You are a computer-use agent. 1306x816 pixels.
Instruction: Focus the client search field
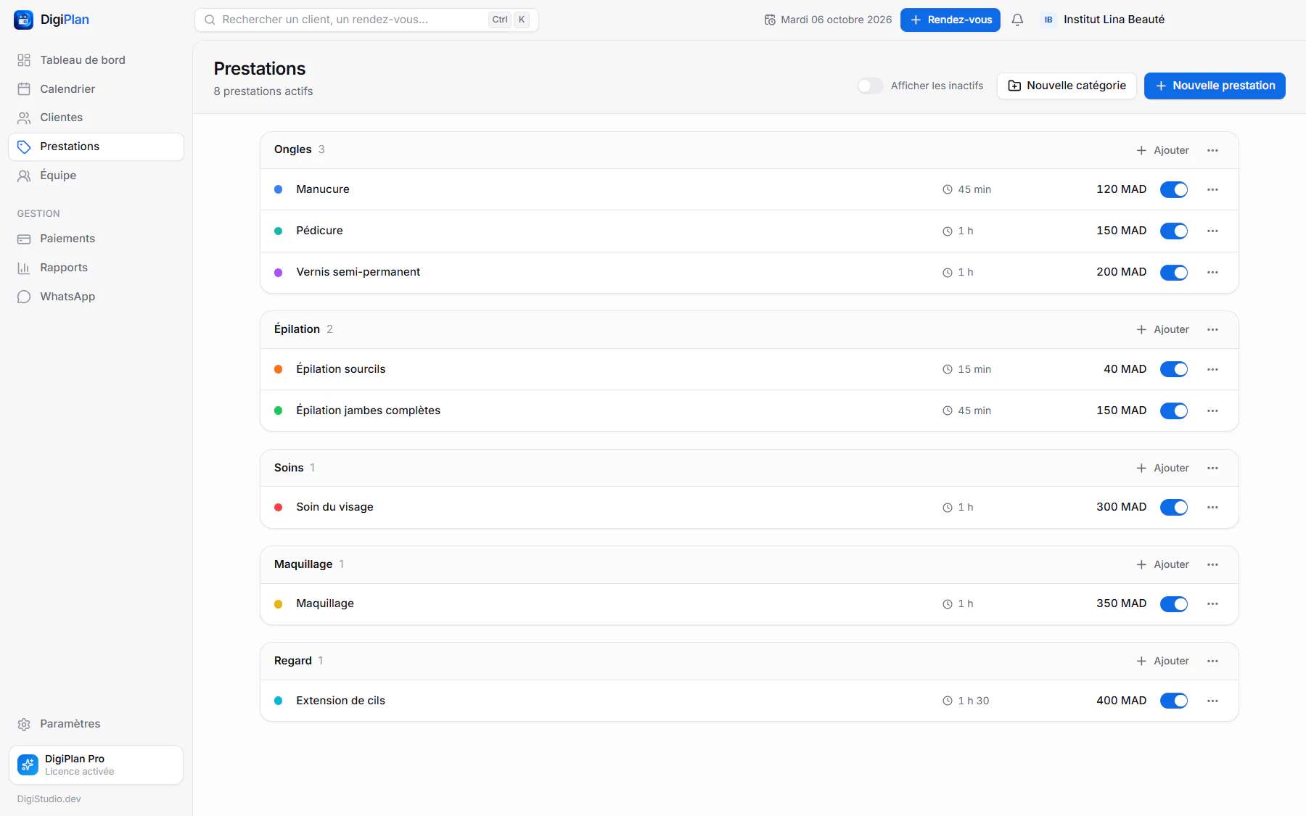tap(366, 20)
